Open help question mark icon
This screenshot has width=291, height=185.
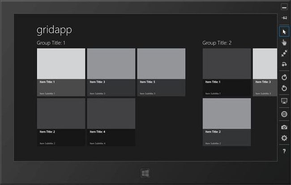[284, 151]
